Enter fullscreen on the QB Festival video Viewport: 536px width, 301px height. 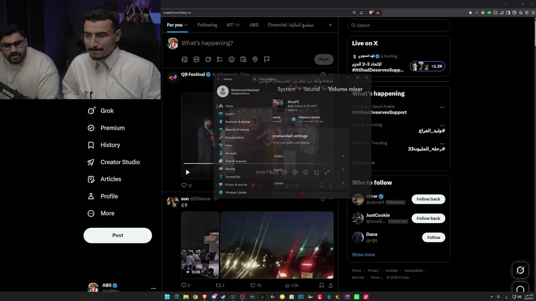[327, 172]
